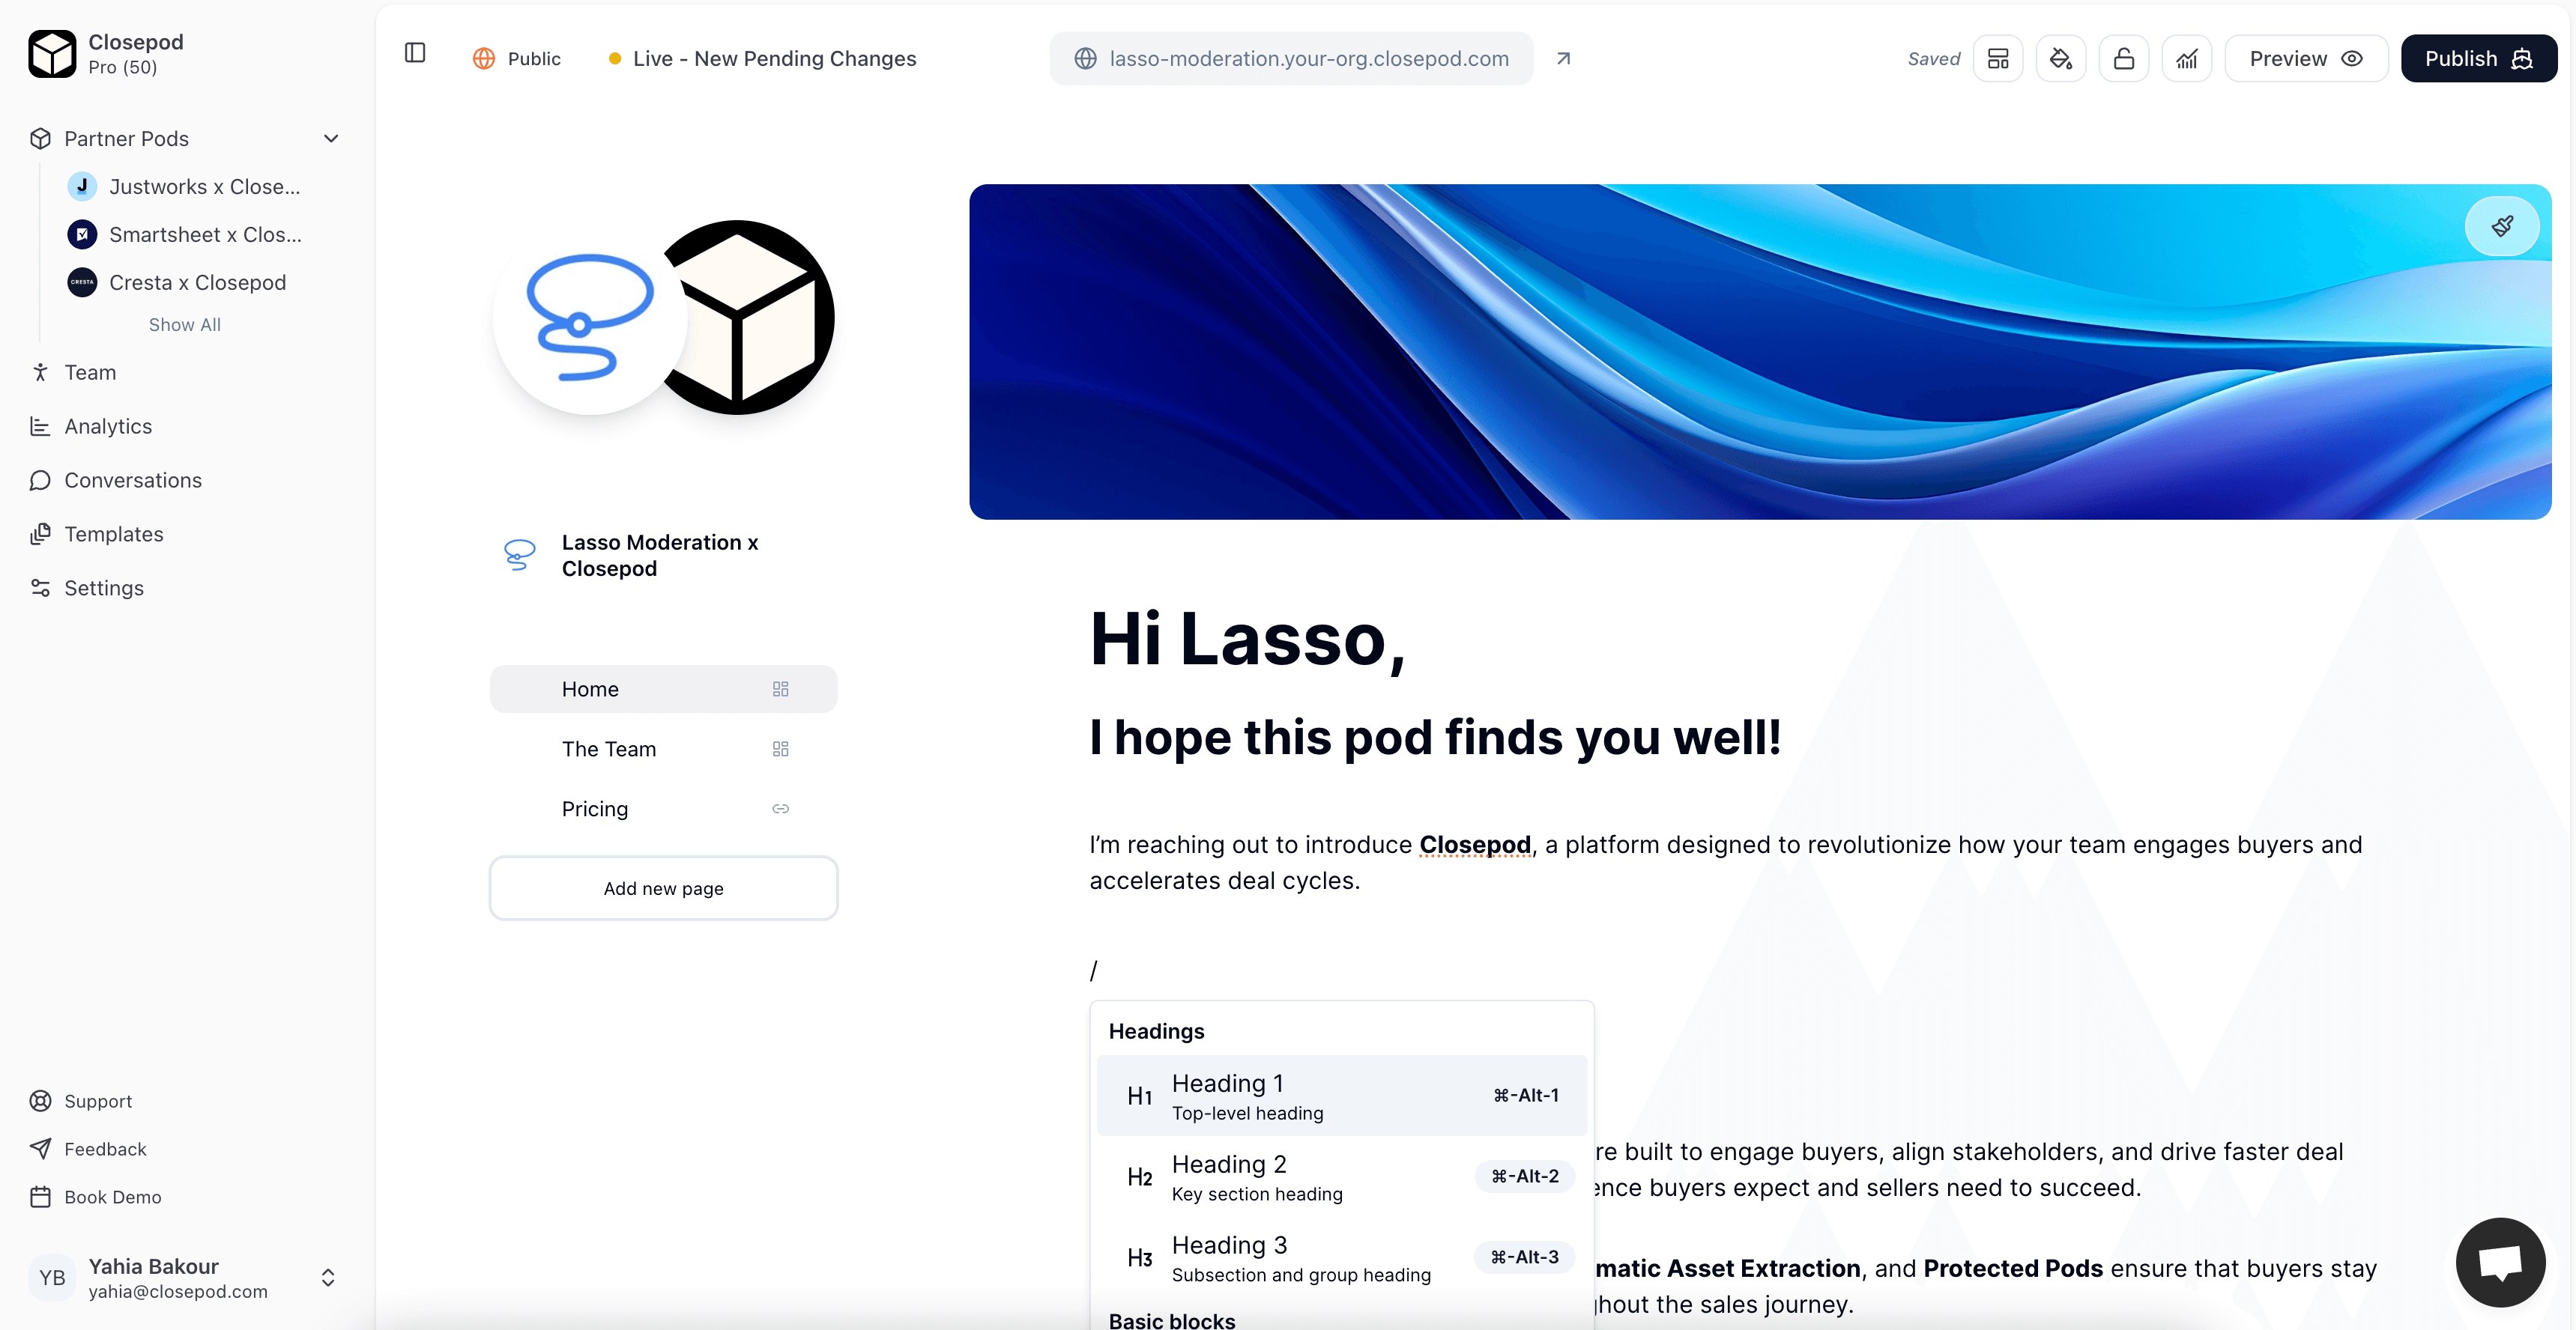2576x1330 pixels.
Task: Choose Heading 3 from slash menu
Action: tap(1341, 1258)
